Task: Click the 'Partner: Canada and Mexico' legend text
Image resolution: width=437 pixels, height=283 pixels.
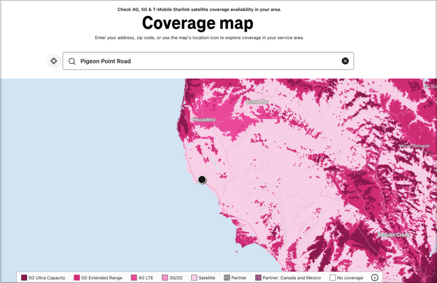Action: [292, 278]
